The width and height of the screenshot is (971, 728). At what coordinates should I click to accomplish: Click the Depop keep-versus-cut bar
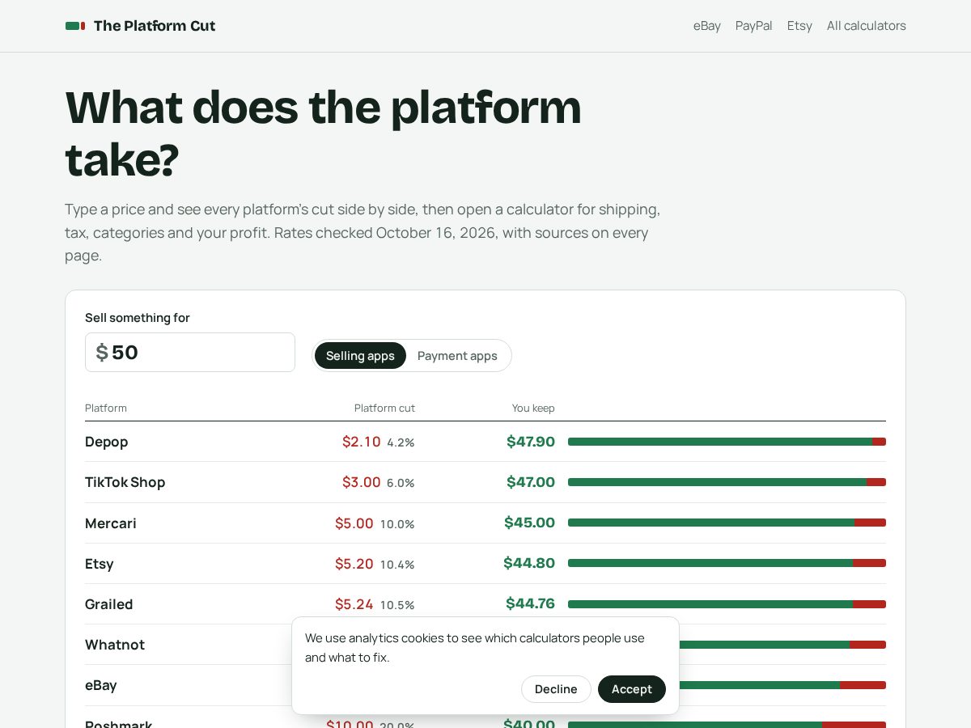click(727, 442)
